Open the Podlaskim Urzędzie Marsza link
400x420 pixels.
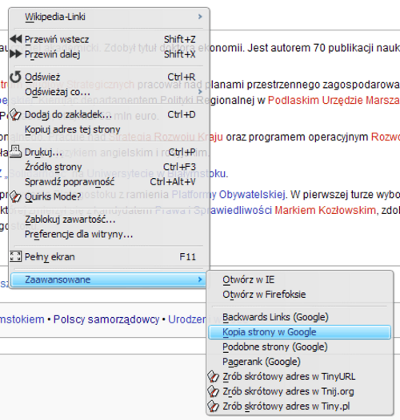(x=334, y=100)
